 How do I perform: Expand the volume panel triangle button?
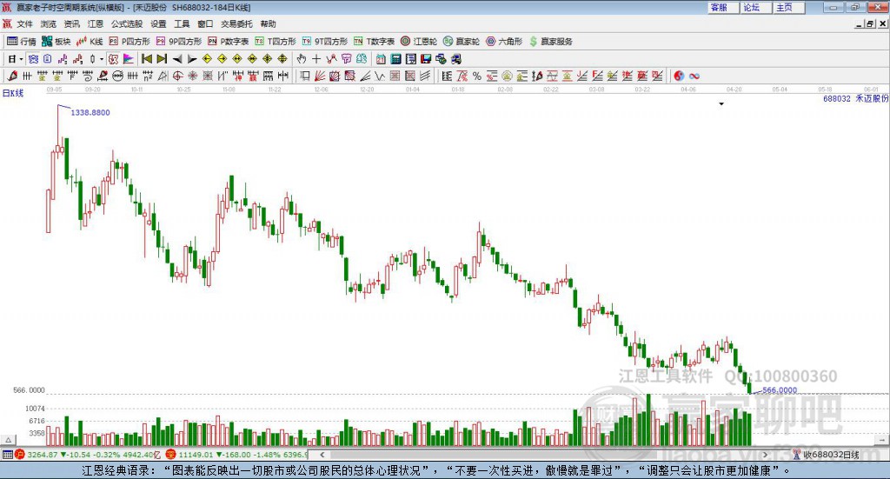(8, 439)
